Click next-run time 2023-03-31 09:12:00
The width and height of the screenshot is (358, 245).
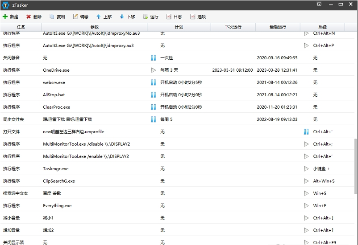[233, 70]
